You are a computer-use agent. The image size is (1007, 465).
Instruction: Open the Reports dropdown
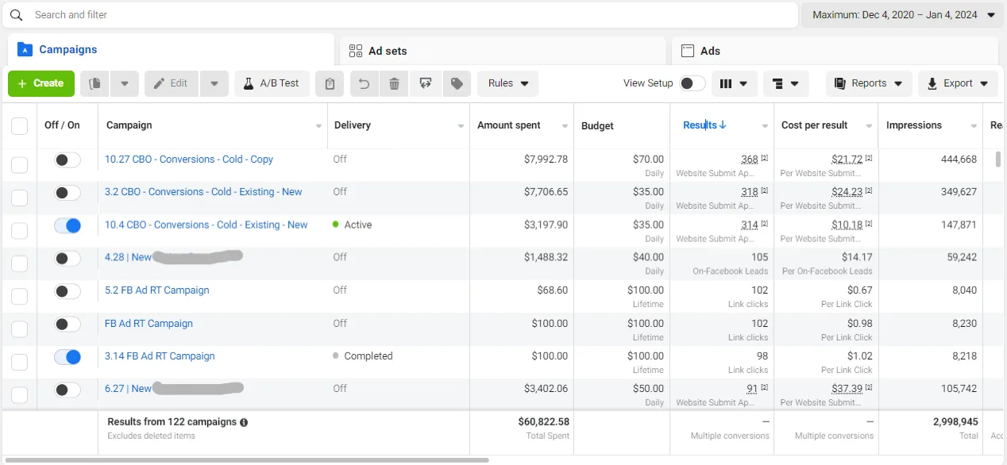[x=869, y=83]
